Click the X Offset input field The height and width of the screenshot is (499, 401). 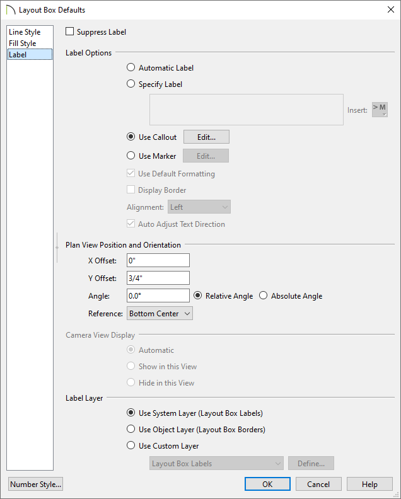(158, 260)
